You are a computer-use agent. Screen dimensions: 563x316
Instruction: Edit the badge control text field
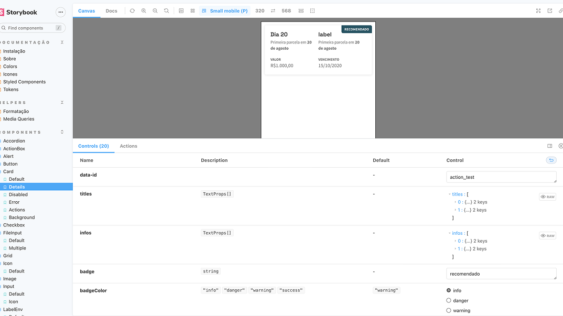(501, 274)
